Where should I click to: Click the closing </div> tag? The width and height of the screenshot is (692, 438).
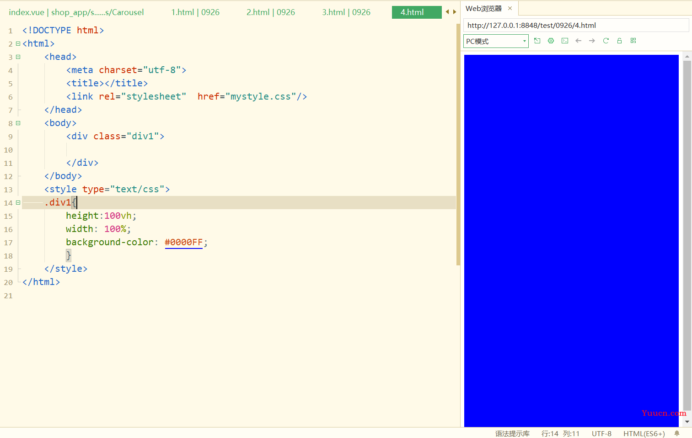[82, 163]
